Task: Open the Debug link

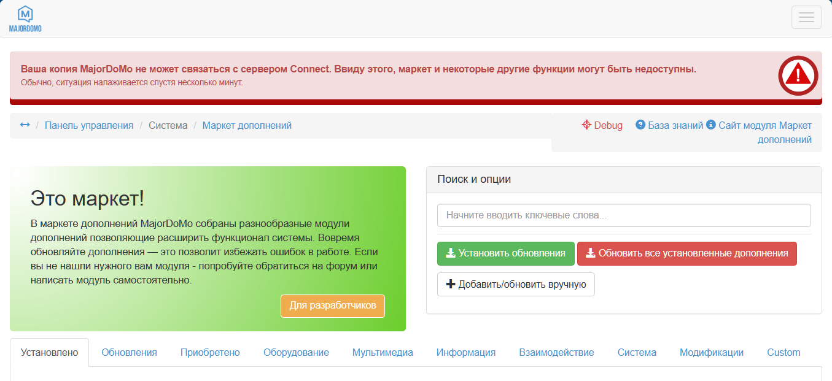Action: tap(602, 125)
